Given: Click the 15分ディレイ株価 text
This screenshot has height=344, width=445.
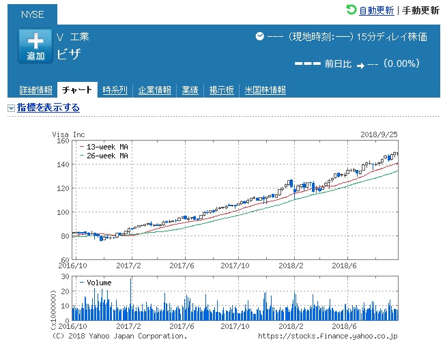Looking at the screenshot, I should pyautogui.click(x=392, y=37).
